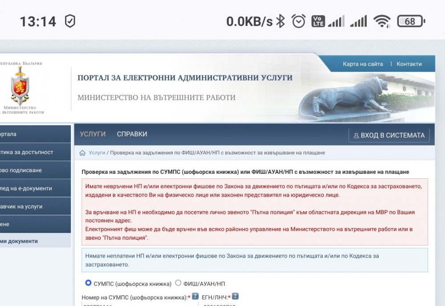Open the СПРАВКИ menu tab
The height and width of the screenshot is (306, 445).
tap(132, 134)
